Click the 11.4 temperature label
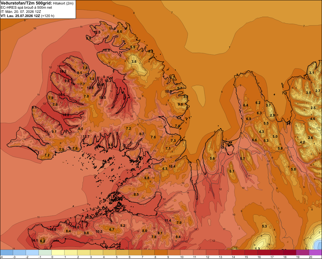The width and height of the screenshot is (322, 259). coord(168,220)
